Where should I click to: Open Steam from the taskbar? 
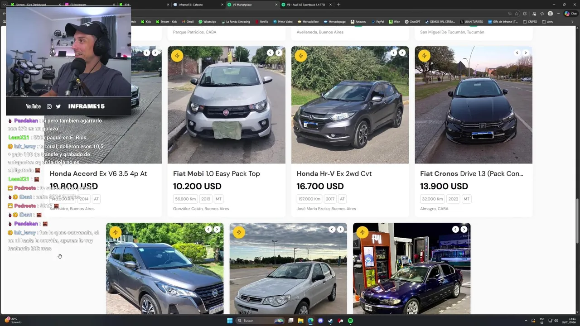(x=330, y=321)
